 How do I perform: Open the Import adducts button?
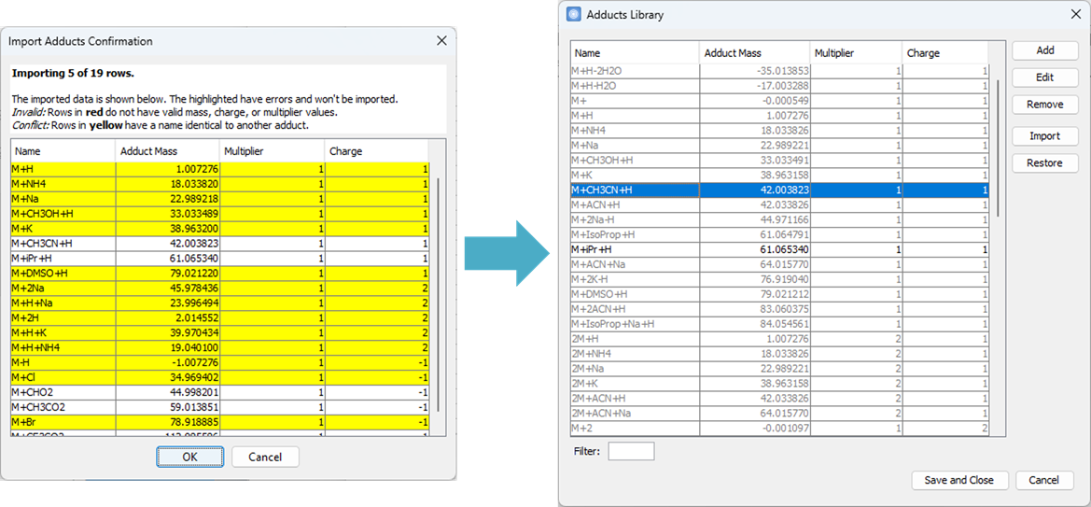pos(1044,136)
